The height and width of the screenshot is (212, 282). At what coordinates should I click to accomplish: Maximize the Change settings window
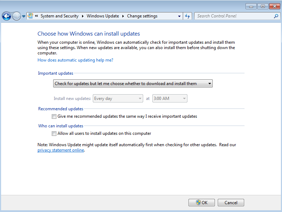tap(263, 6)
